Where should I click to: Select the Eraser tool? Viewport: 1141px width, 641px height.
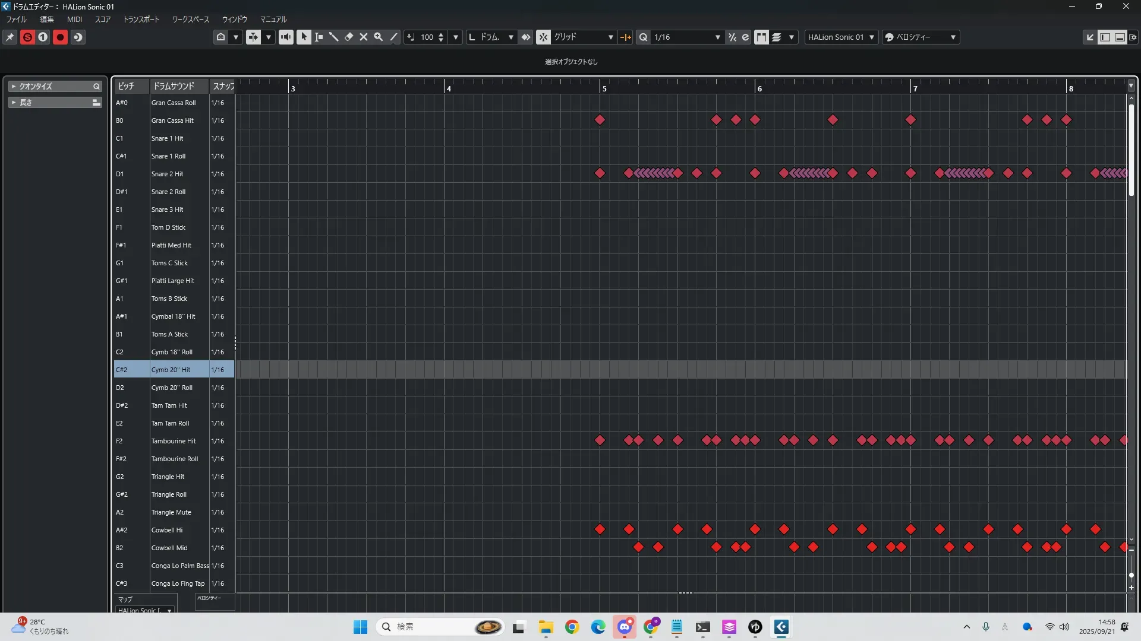[x=349, y=37]
